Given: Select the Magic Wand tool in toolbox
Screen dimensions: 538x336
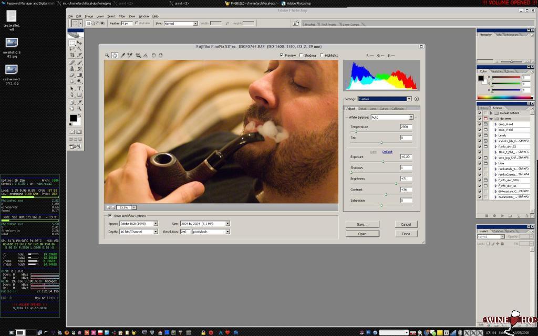Looking at the screenshot, I should pyautogui.click(x=79, y=49).
